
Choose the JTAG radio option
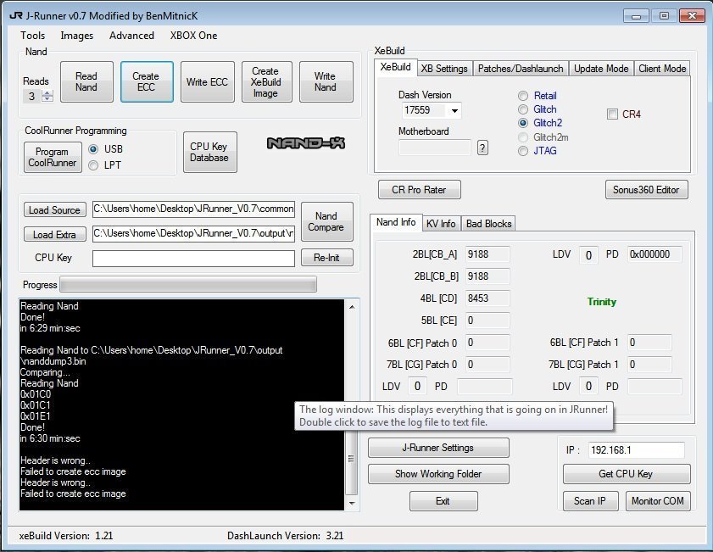pyautogui.click(x=523, y=151)
